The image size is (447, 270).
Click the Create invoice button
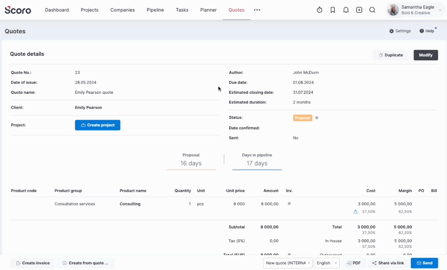[x=33, y=263]
